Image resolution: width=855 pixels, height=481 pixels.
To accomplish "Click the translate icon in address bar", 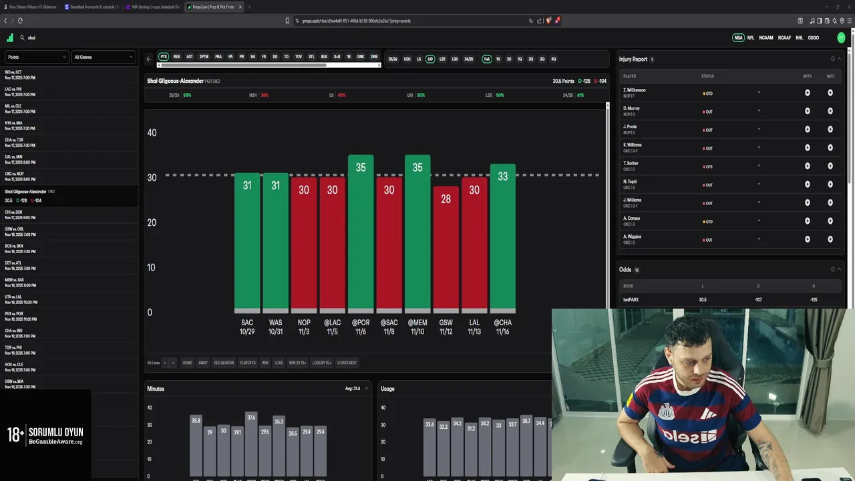I will click(530, 21).
